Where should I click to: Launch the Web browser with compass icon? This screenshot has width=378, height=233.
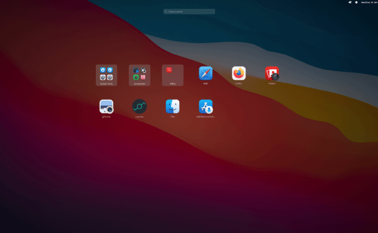point(206,73)
